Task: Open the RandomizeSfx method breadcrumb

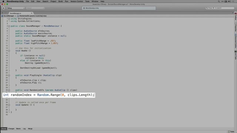Action: (32, 16)
